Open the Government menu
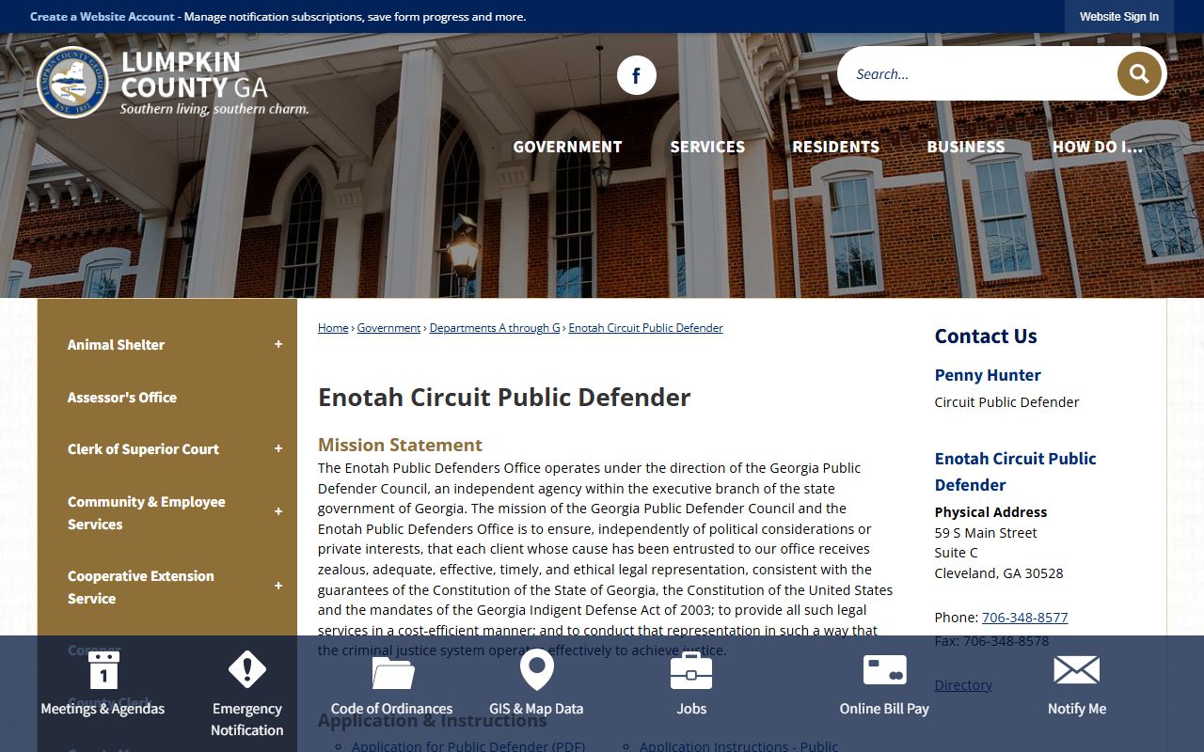Screen dimensions: 1204x752 coord(567,147)
